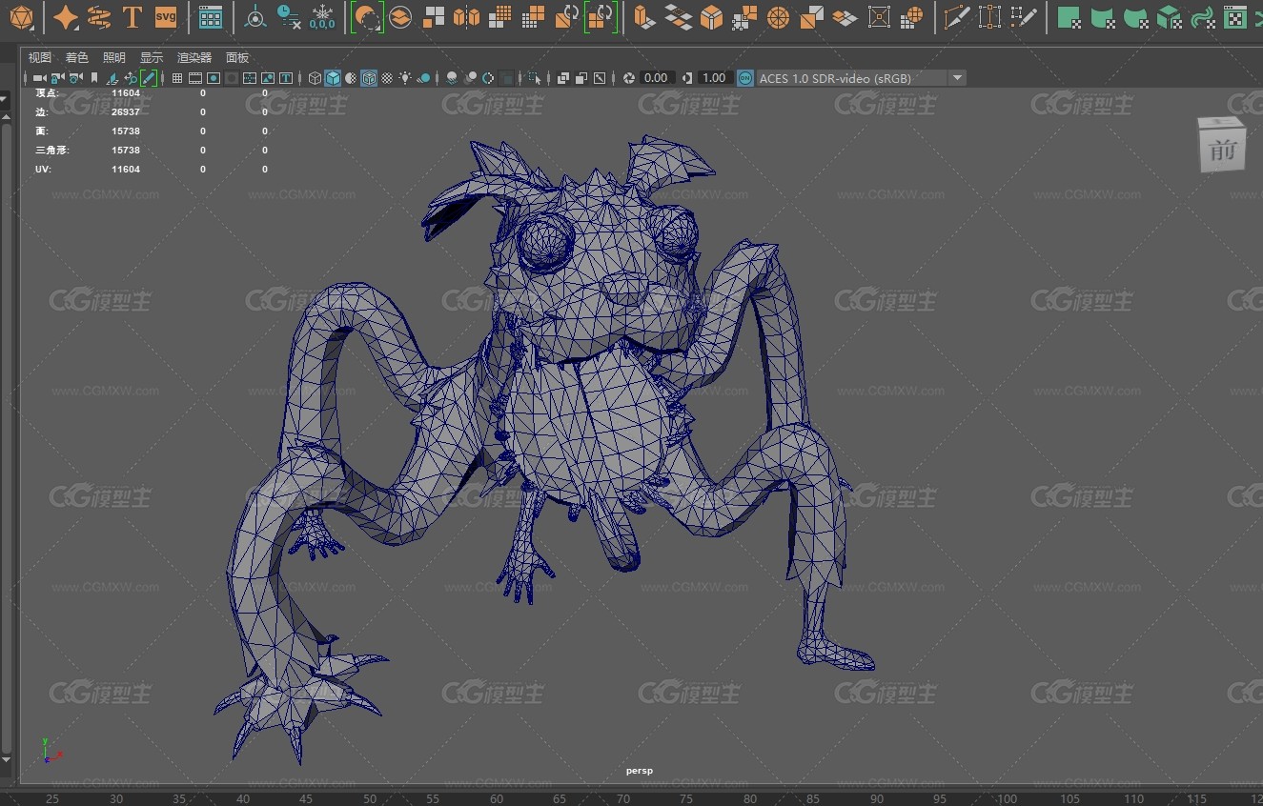Enable wireframe shading mode cube
This screenshot has width=1263, height=806.
315,78
